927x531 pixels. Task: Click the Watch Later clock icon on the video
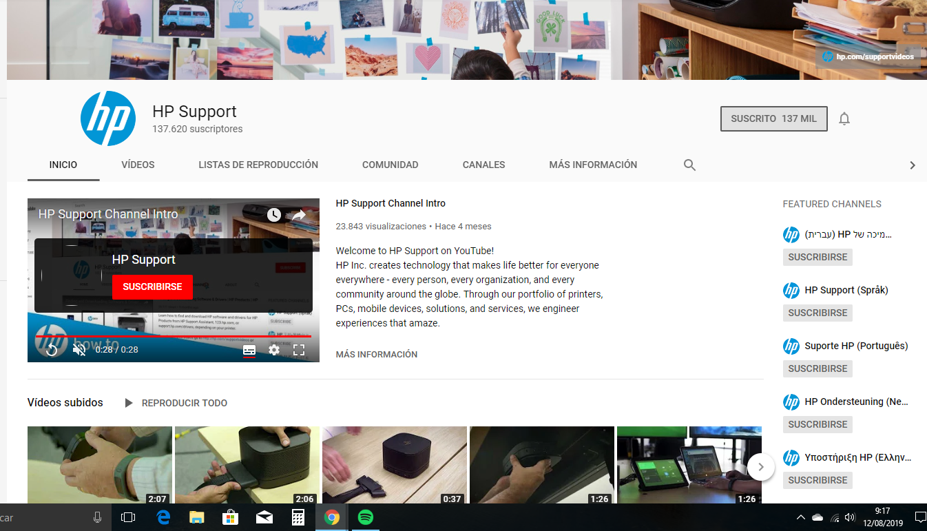pyautogui.click(x=274, y=214)
